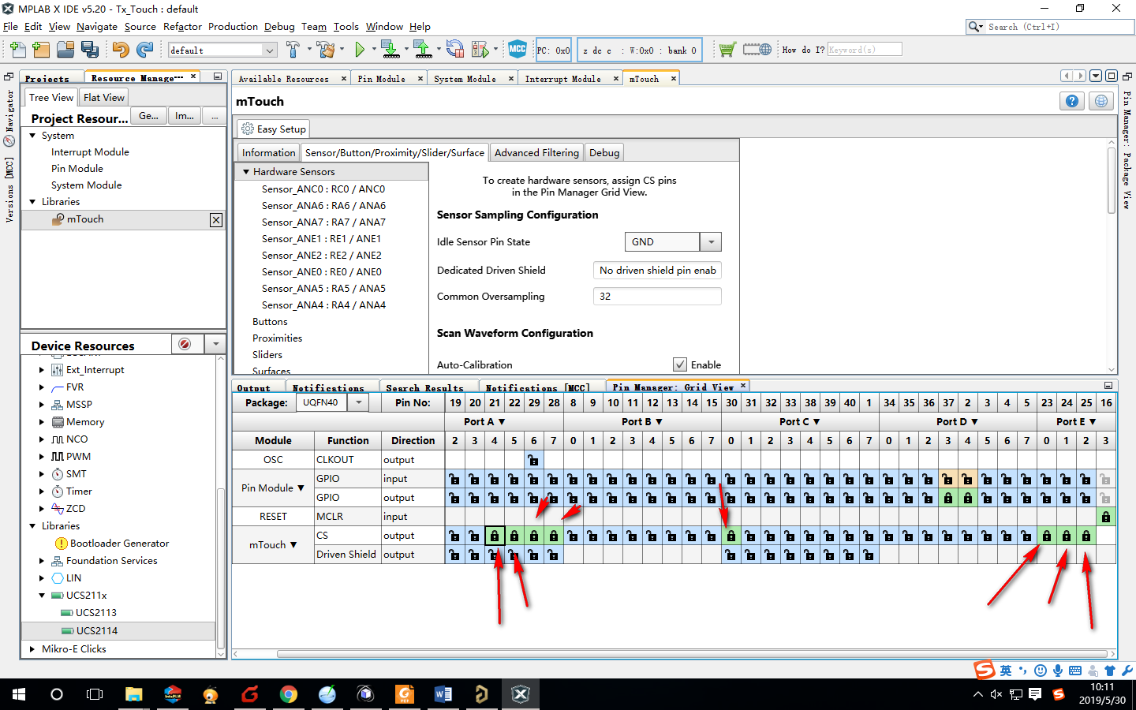Redo the last undone action

click(x=144, y=50)
